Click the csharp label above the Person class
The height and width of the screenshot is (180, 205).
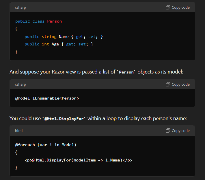(x=20, y=8)
